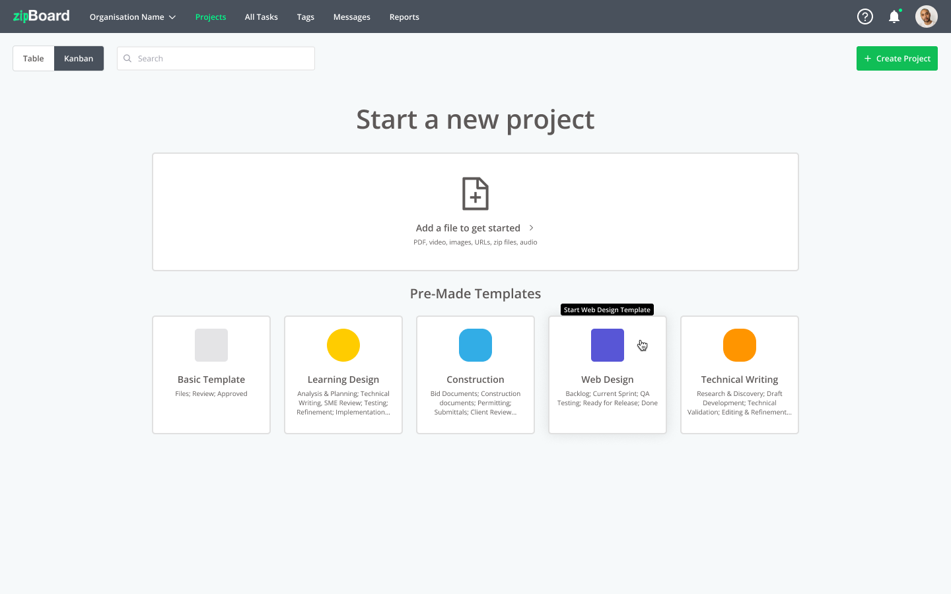Viewport: 951px width, 594px height.
Task: Click the Construction 'Bid Documents' description
Action: coord(475,403)
